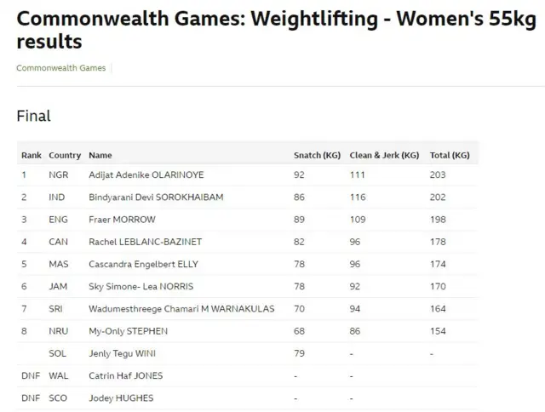The height and width of the screenshot is (412, 545).
Task: Click Catrin Haf JONES in the table
Action: tap(126, 375)
